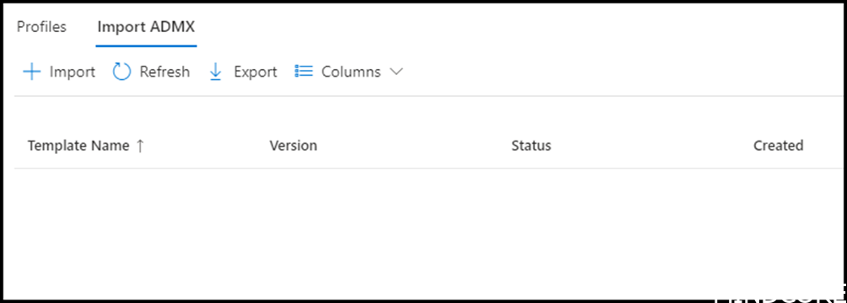The width and height of the screenshot is (847, 303).
Task: Switch to the Profiles tab
Action: pos(41,27)
